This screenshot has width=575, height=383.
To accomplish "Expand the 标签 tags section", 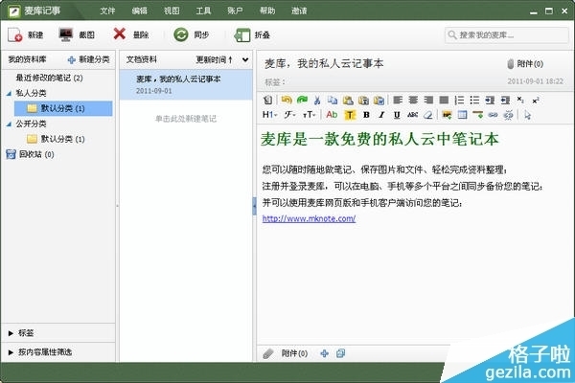I will (x=21, y=333).
